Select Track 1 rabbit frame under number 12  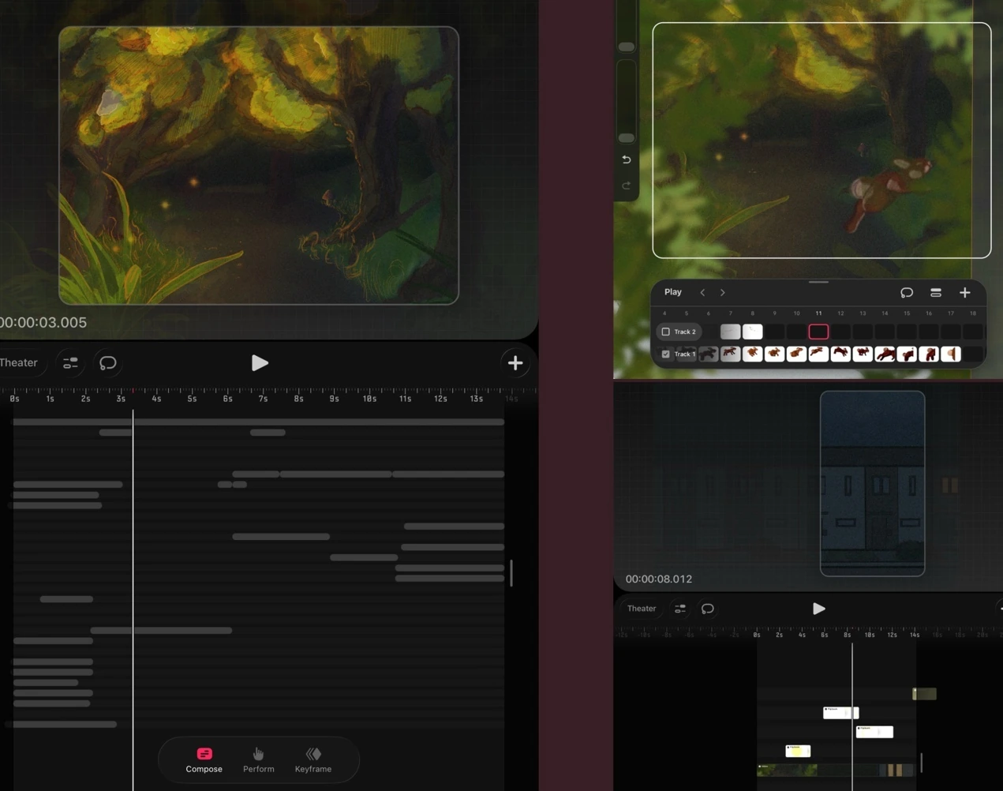coord(840,354)
